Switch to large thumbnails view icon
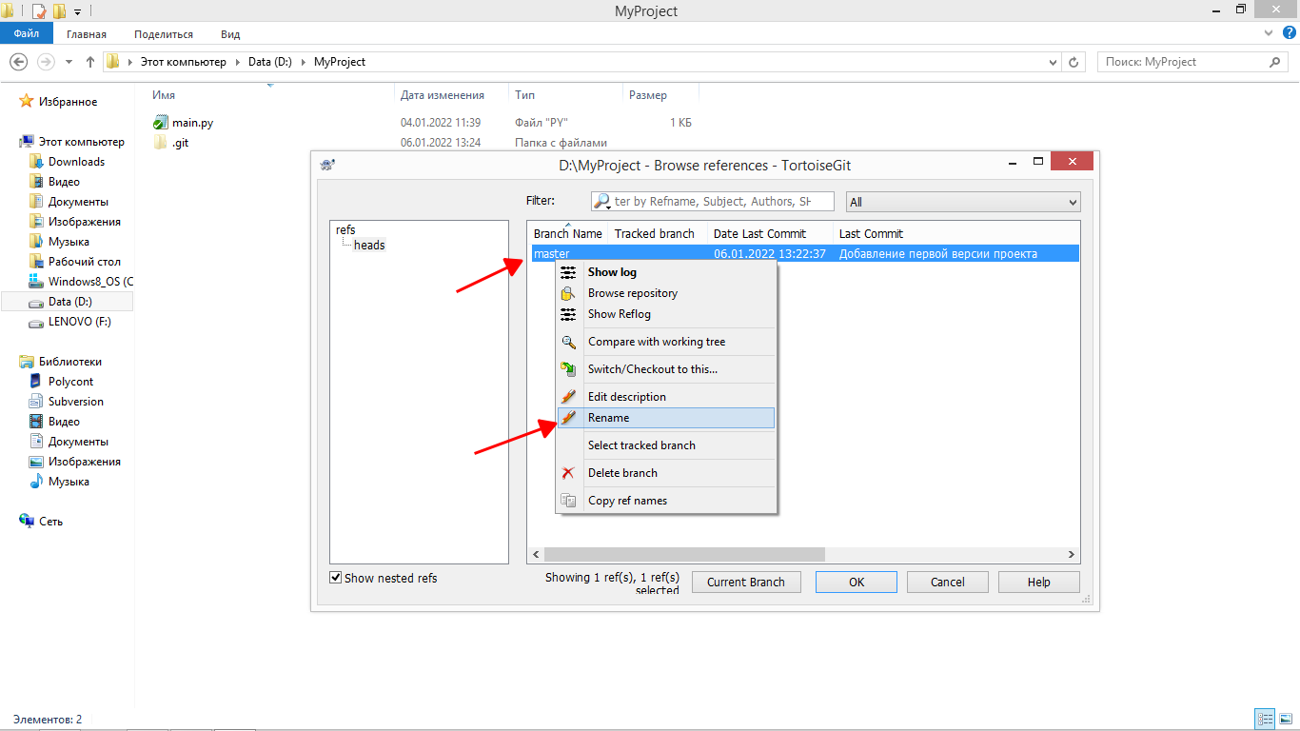The width and height of the screenshot is (1300, 731). (1286, 720)
